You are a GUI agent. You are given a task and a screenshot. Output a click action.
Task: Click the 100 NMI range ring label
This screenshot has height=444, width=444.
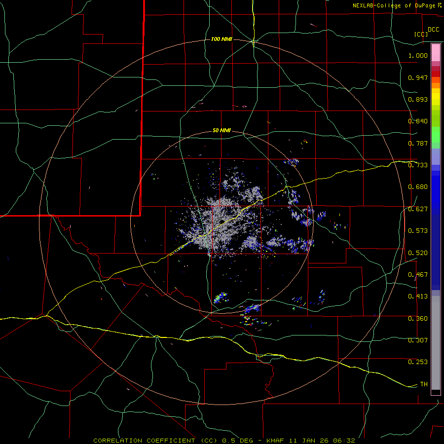point(222,39)
